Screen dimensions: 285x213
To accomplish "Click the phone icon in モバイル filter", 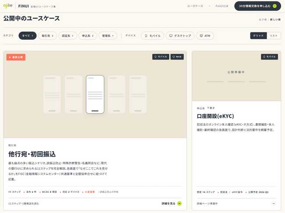I will tap(146, 36).
